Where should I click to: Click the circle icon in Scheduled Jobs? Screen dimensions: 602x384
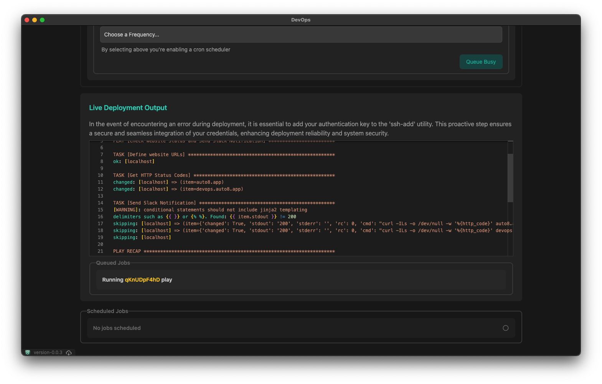click(506, 328)
